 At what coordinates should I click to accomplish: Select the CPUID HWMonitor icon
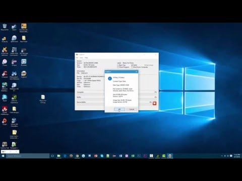point(5,111)
